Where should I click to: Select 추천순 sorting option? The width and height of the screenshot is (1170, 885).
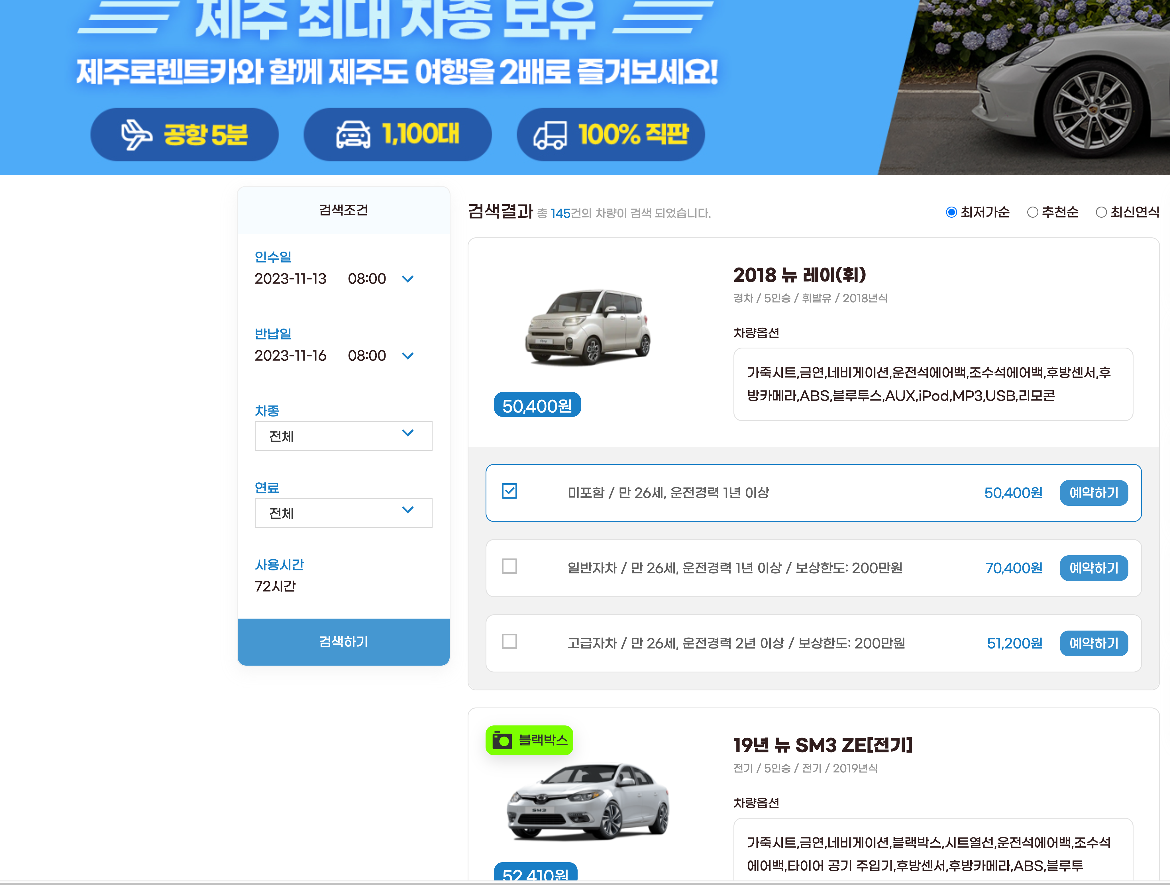pyautogui.click(x=1032, y=212)
